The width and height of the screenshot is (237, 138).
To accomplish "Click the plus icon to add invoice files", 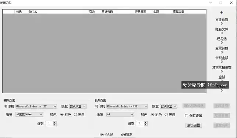I will point(222,12).
